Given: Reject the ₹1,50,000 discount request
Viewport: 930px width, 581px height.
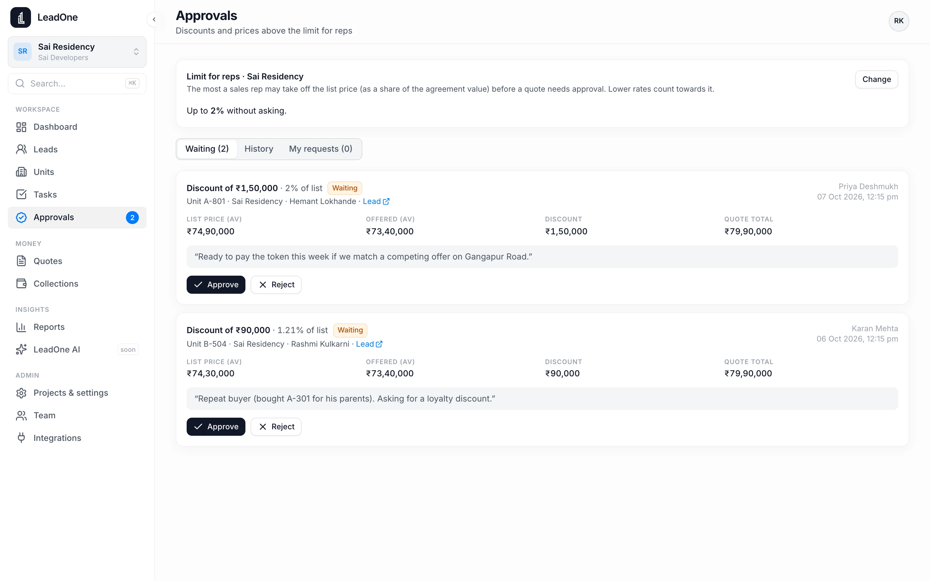Looking at the screenshot, I should point(276,285).
